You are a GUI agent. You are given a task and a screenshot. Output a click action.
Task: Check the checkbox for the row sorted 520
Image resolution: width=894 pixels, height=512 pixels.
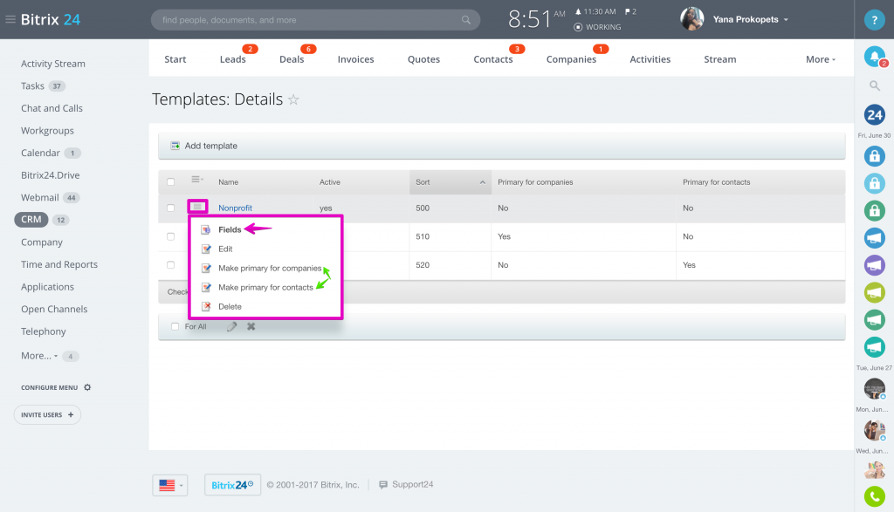coord(170,265)
